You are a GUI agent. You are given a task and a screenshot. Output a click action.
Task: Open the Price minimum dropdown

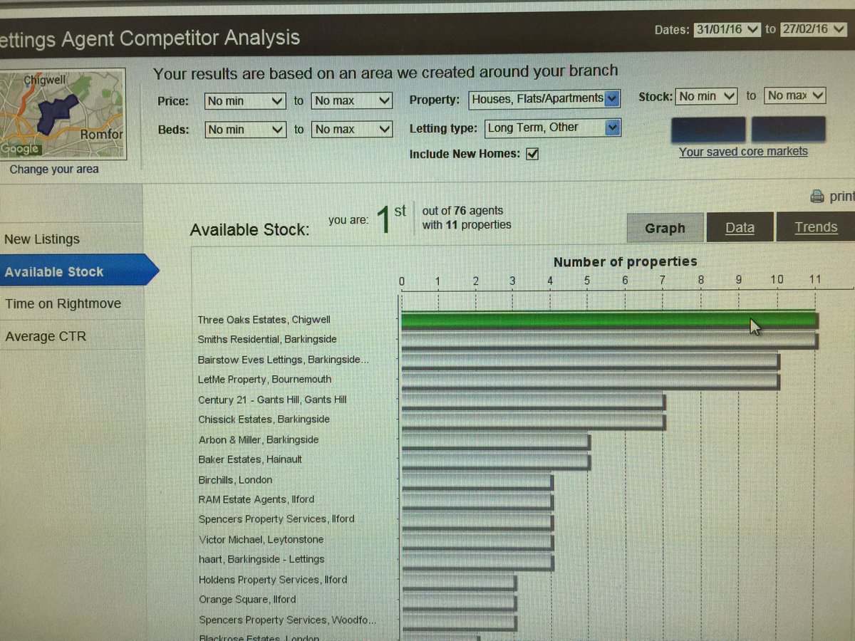[x=245, y=101]
